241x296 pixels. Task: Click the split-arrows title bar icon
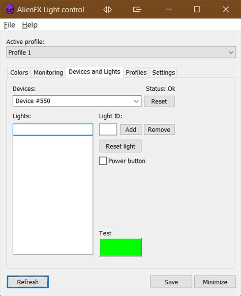pos(107,9)
